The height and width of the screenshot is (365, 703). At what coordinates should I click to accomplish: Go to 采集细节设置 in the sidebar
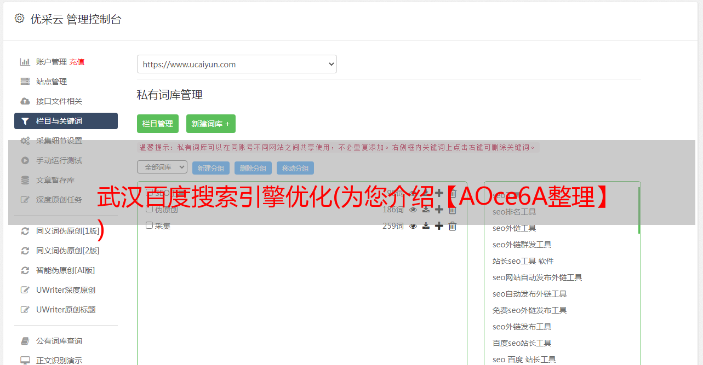59,141
